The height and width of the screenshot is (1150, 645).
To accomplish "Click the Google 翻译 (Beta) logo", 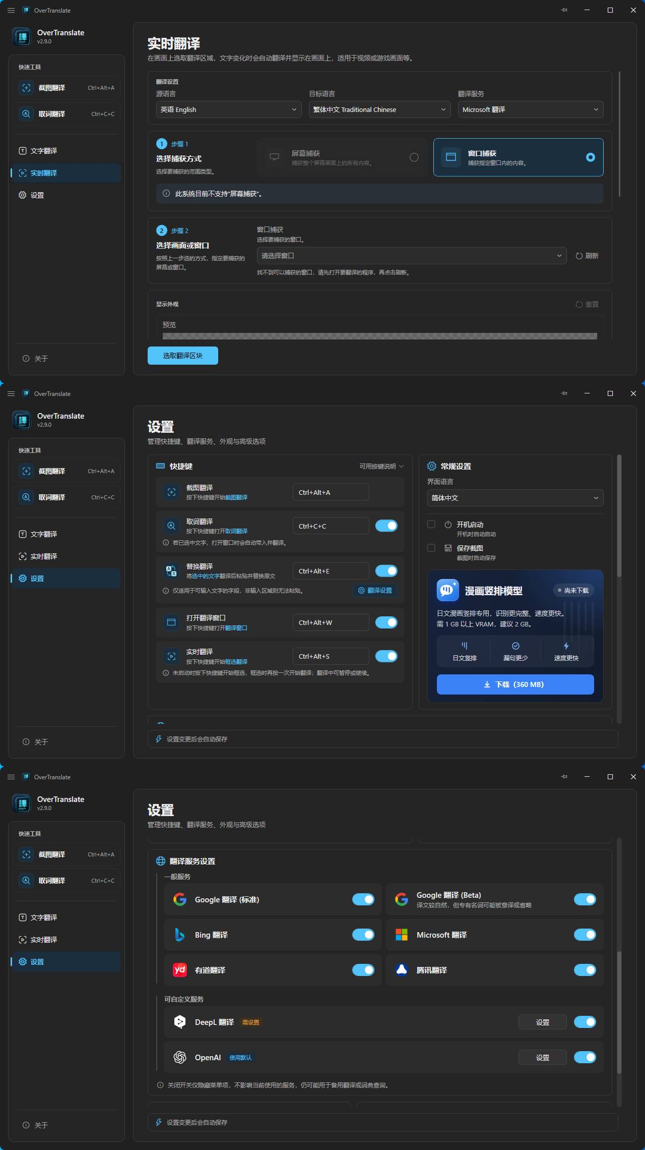I will (x=402, y=899).
